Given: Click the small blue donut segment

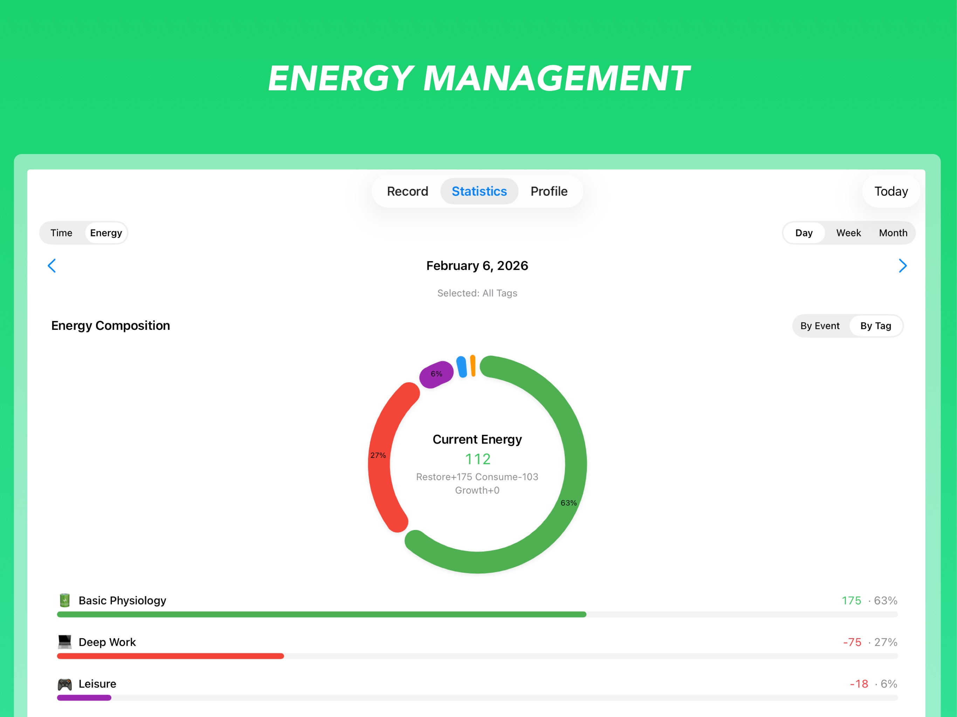Looking at the screenshot, I should (462, 367).
